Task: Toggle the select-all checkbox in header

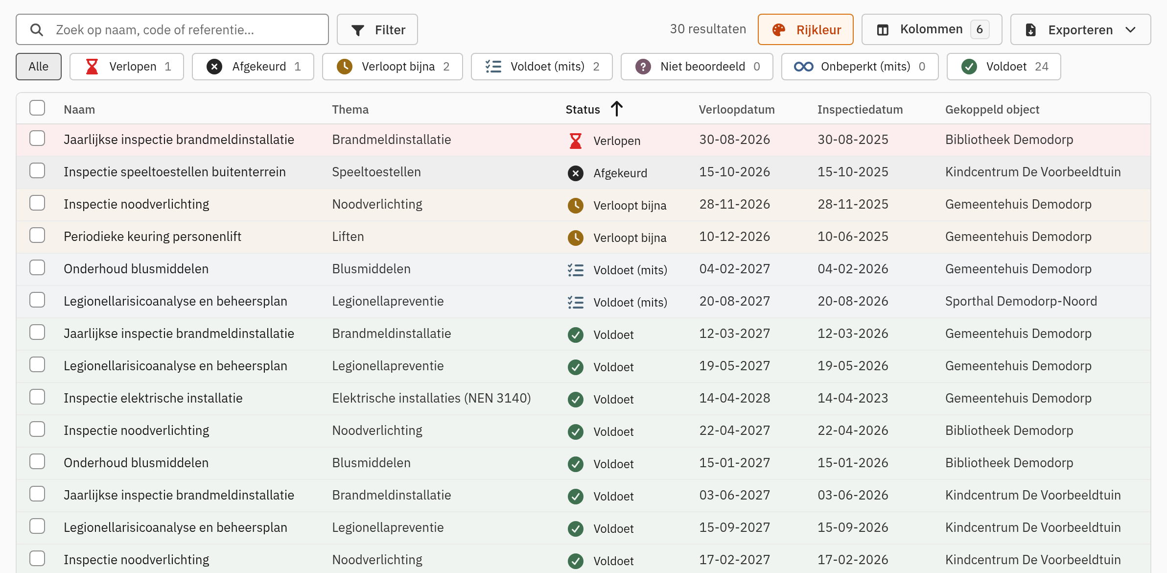Action: coord(37,108)
